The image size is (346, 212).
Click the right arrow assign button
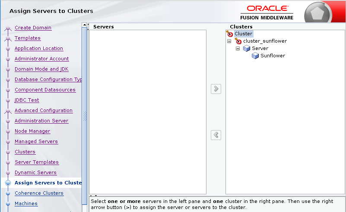click(216, 89)
